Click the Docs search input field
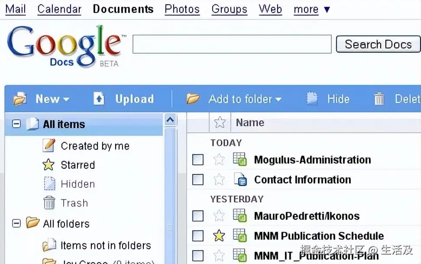The image size is (421, 264). pos(232,44)
